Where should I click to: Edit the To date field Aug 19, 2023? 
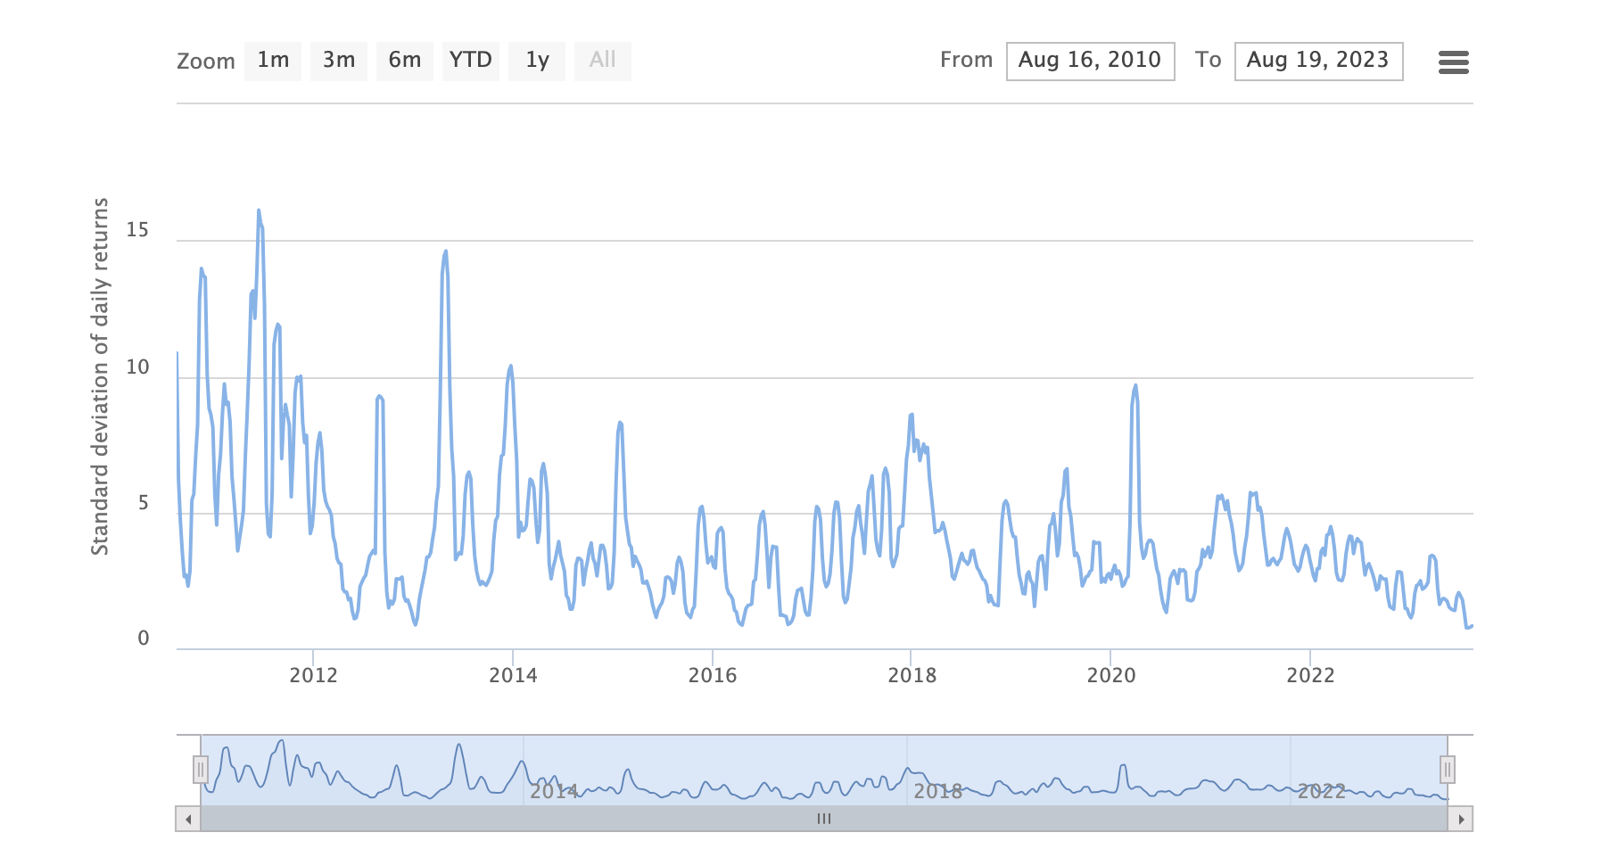(1318, 61)
